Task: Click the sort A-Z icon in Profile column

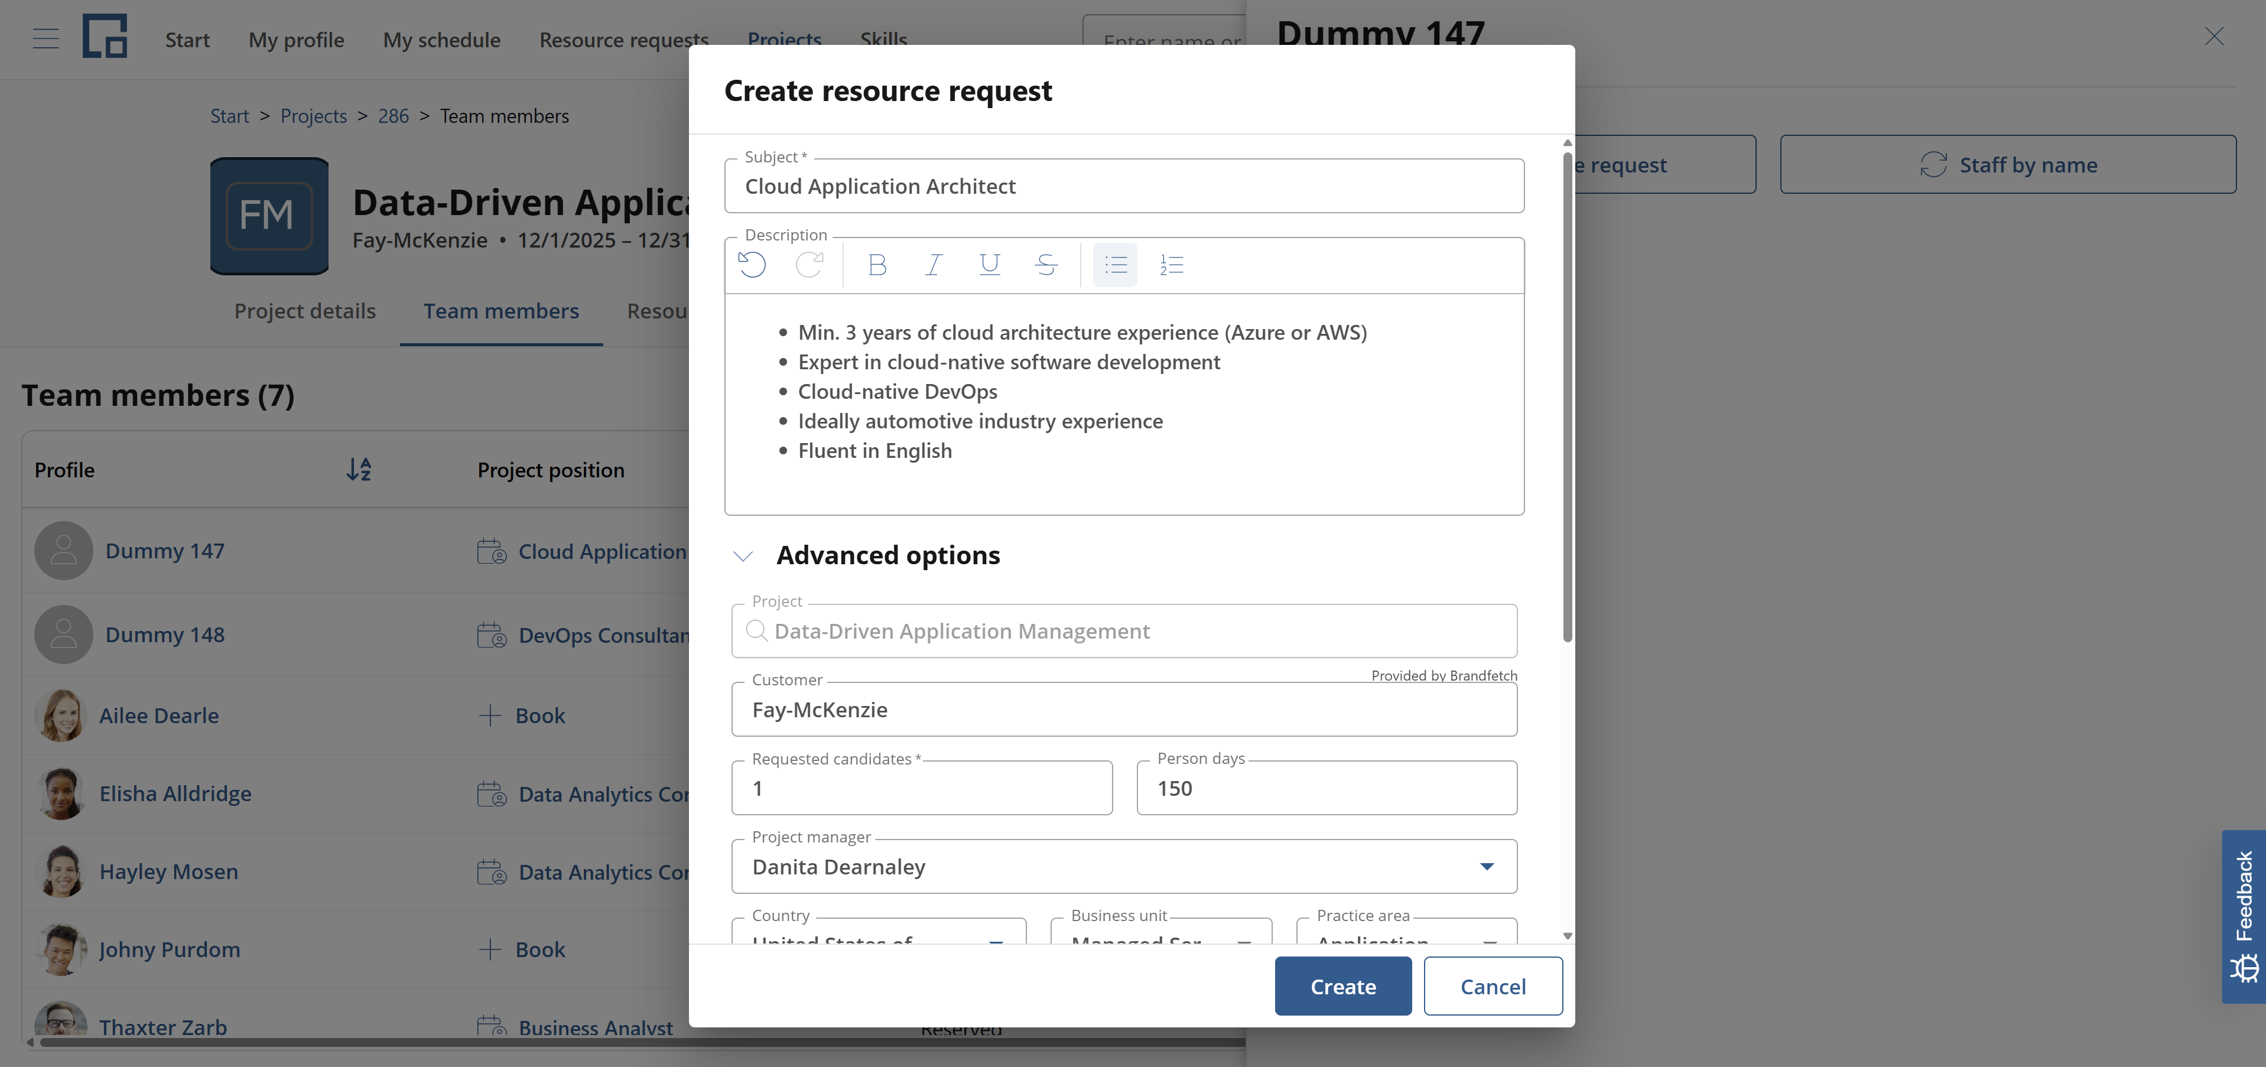Action: 358,470
